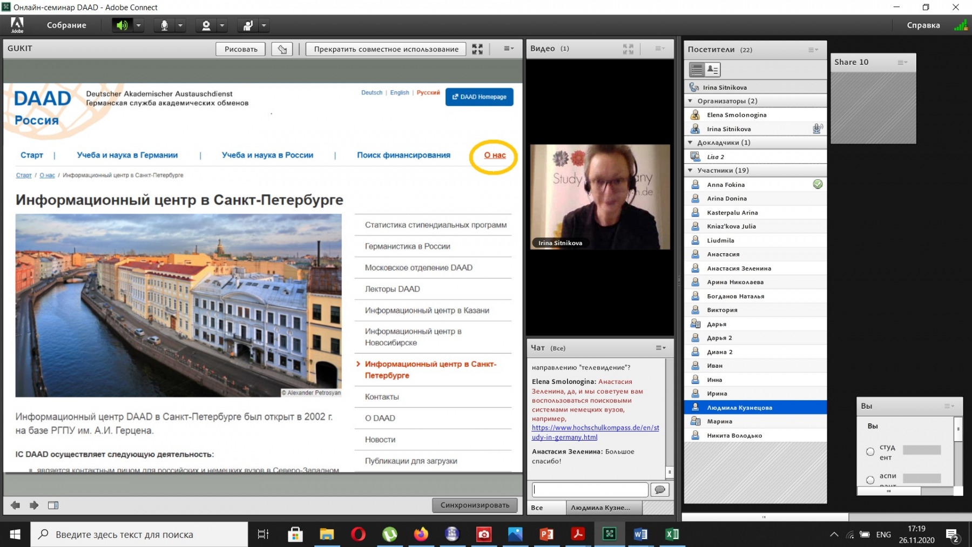The image size is (972, 547).
Task: Start webcam using the camera icon
Action: coord(206,25)
